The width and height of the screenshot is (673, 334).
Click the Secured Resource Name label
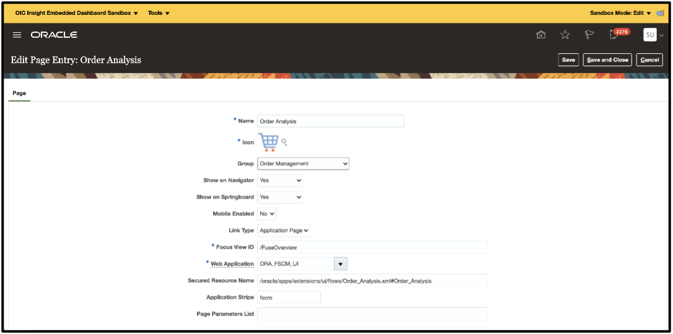pos(221,281)
